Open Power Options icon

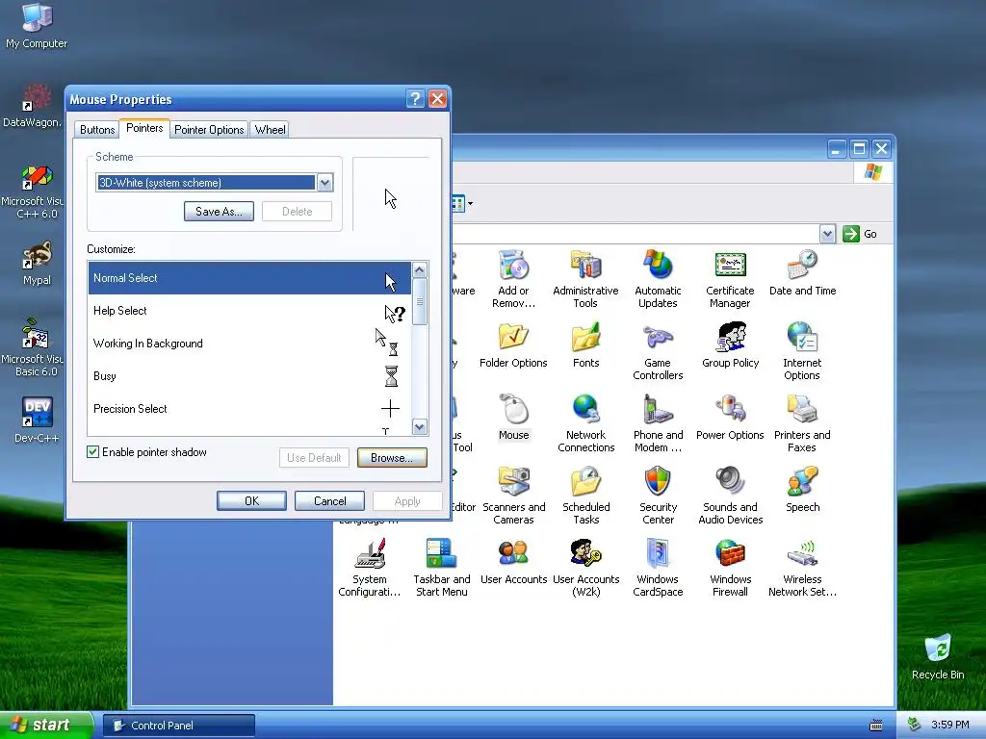730,418
